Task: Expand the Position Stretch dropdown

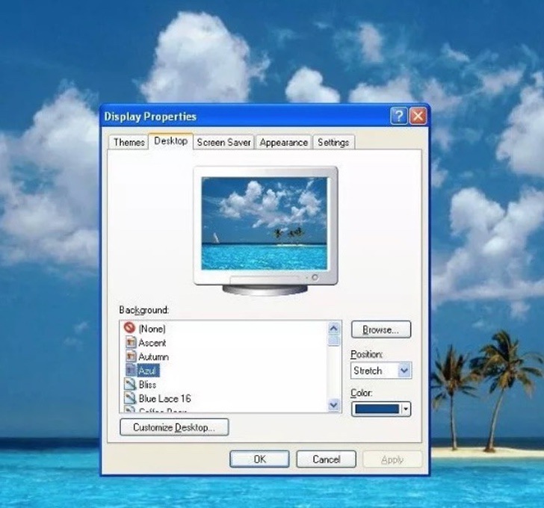Action: coord(404,371)
